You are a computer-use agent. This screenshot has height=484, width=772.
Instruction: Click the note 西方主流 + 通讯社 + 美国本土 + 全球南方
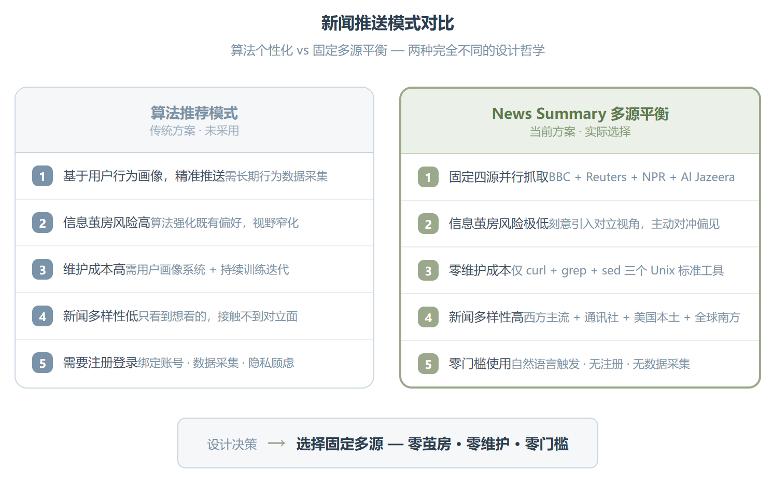point(632,317)
